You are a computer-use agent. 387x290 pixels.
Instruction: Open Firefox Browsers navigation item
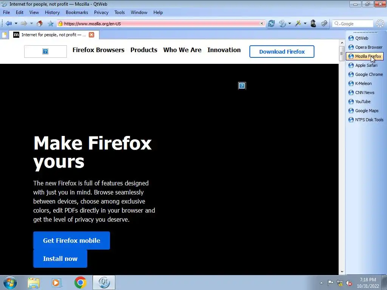98,50
